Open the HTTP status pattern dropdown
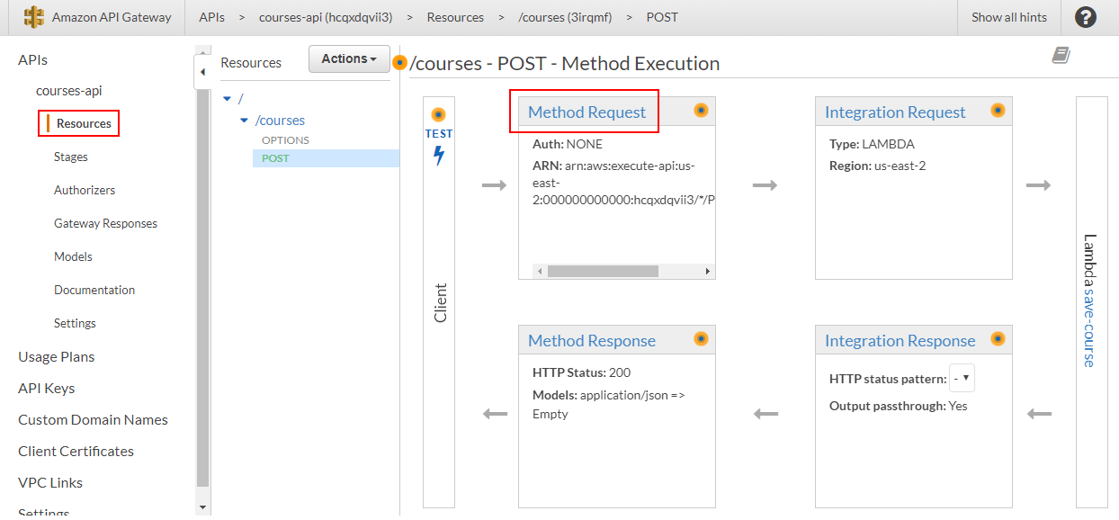1119x520 pixels. [962, 379]
